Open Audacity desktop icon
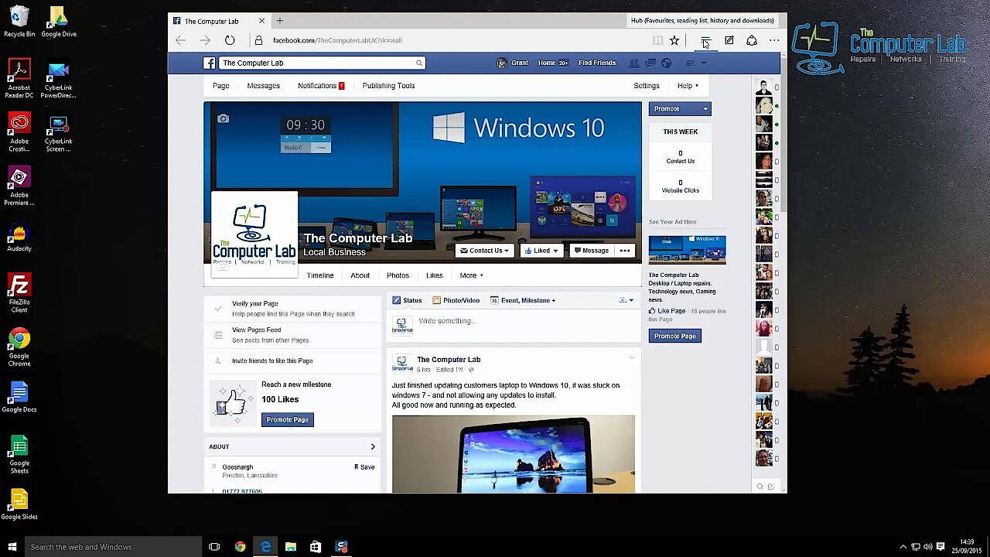The width and height of the screenshot is (990, 557). 19,238
